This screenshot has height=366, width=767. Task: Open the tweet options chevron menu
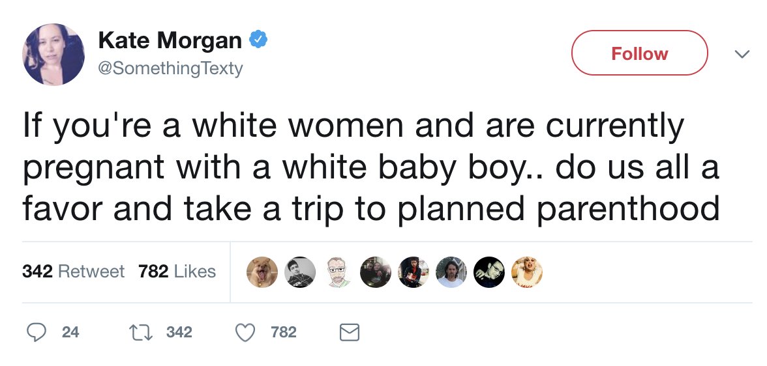coord(742,54)
